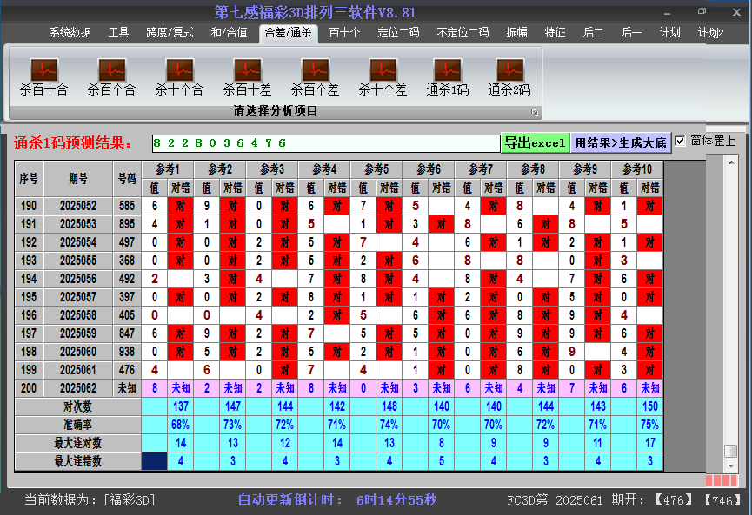Image resolution: width=752 pixels, height=515 pixels.
Task: Select the 合差/通杀 tab
Action: click(289, 33)
